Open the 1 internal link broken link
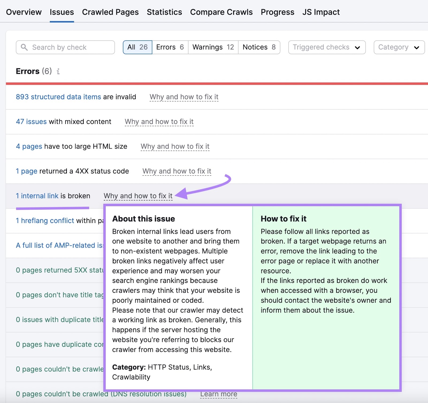This screenshot has width=428, height=403. coord(37,196)
